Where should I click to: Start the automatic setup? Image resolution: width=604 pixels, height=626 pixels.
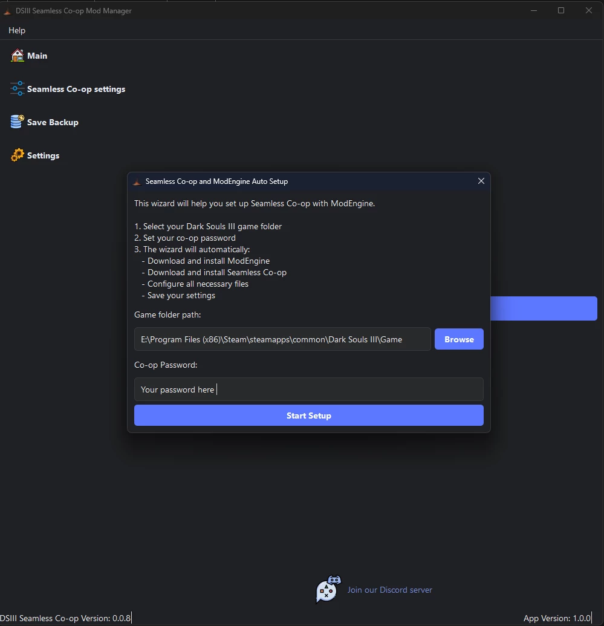point(308,415)
